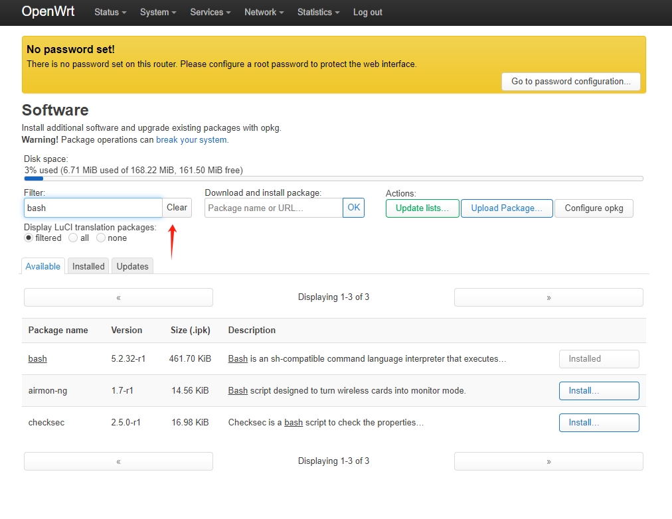Click Log out in the top bar
Screen dimensions: 672x519
[x=367, y=13]
